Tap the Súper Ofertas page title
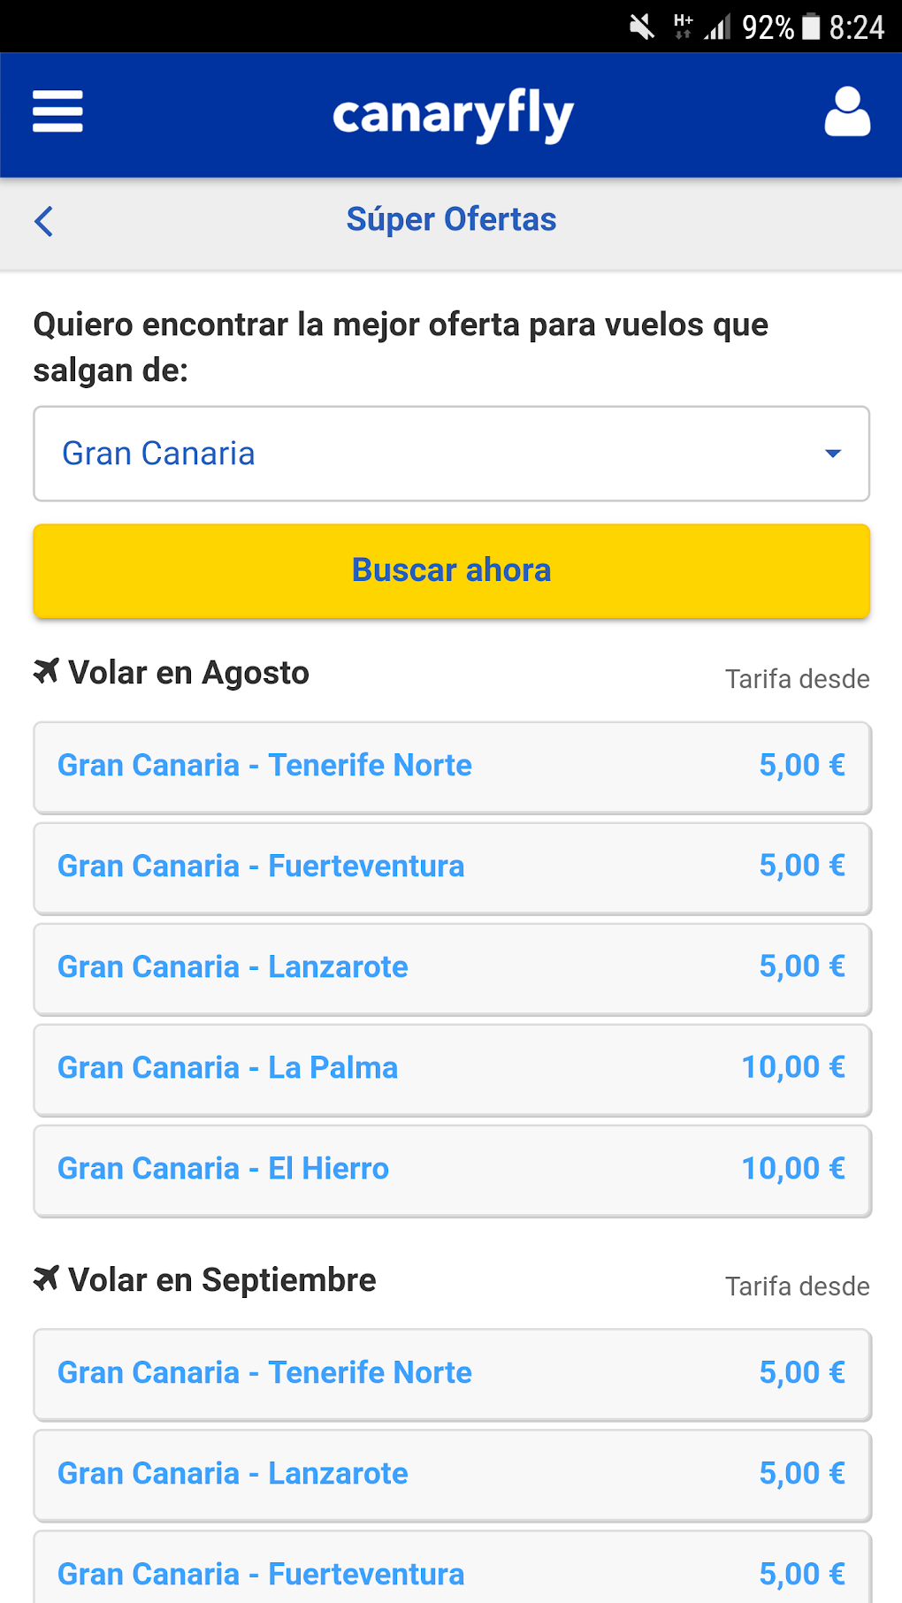This screenshot has width=902, height=1603. (x=451, y=219)
